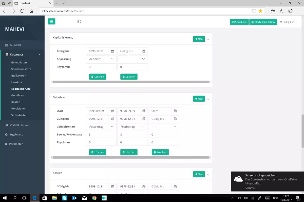Open calendar for 9998-12-31 date in Kapitalisierung
This screenshot has width=304, height=202.
pyautogui.click(x=112, y=51)
